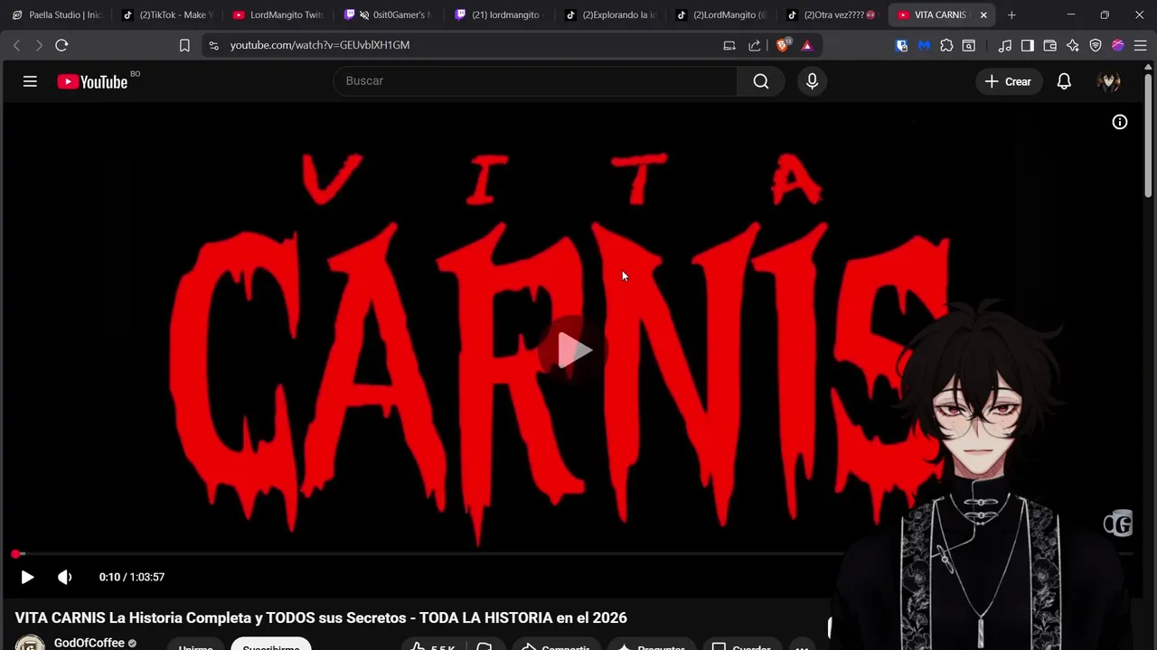Click the Crear button
The width and height of the screenshot is (1157, 650).
pyautogui.click(x=1008, y=81)
